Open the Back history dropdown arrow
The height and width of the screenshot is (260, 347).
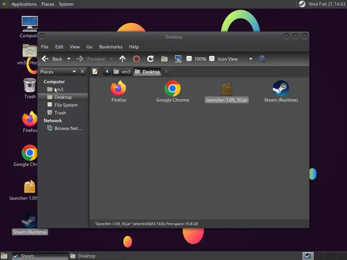(68, 59)
